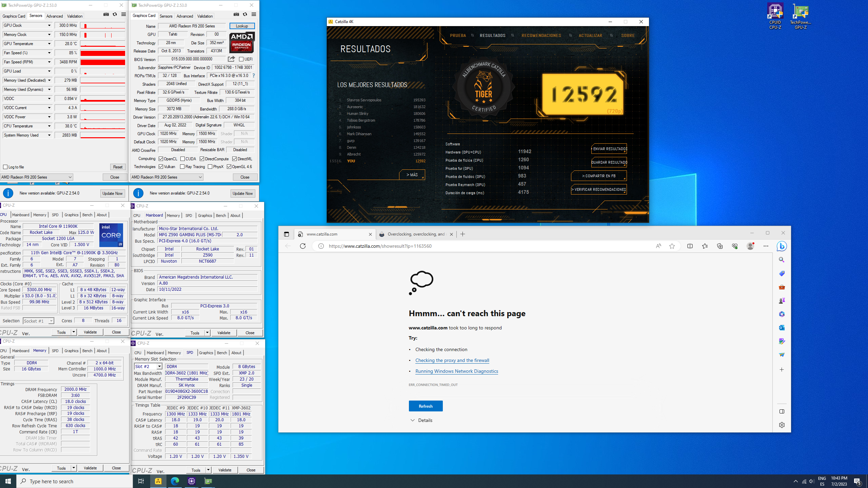
Task: Open Running Windows Network Diagnostics link
Action: point(457,371)
